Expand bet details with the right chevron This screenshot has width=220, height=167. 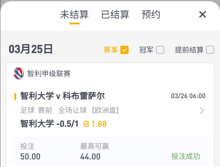click(x=202, y=111)
